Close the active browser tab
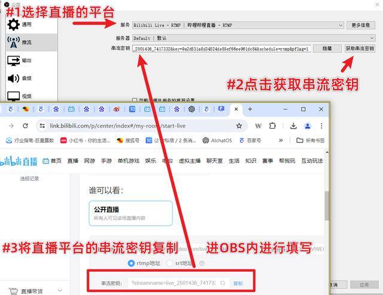Viewport: 383px width, 295px height. pos(236,109)
